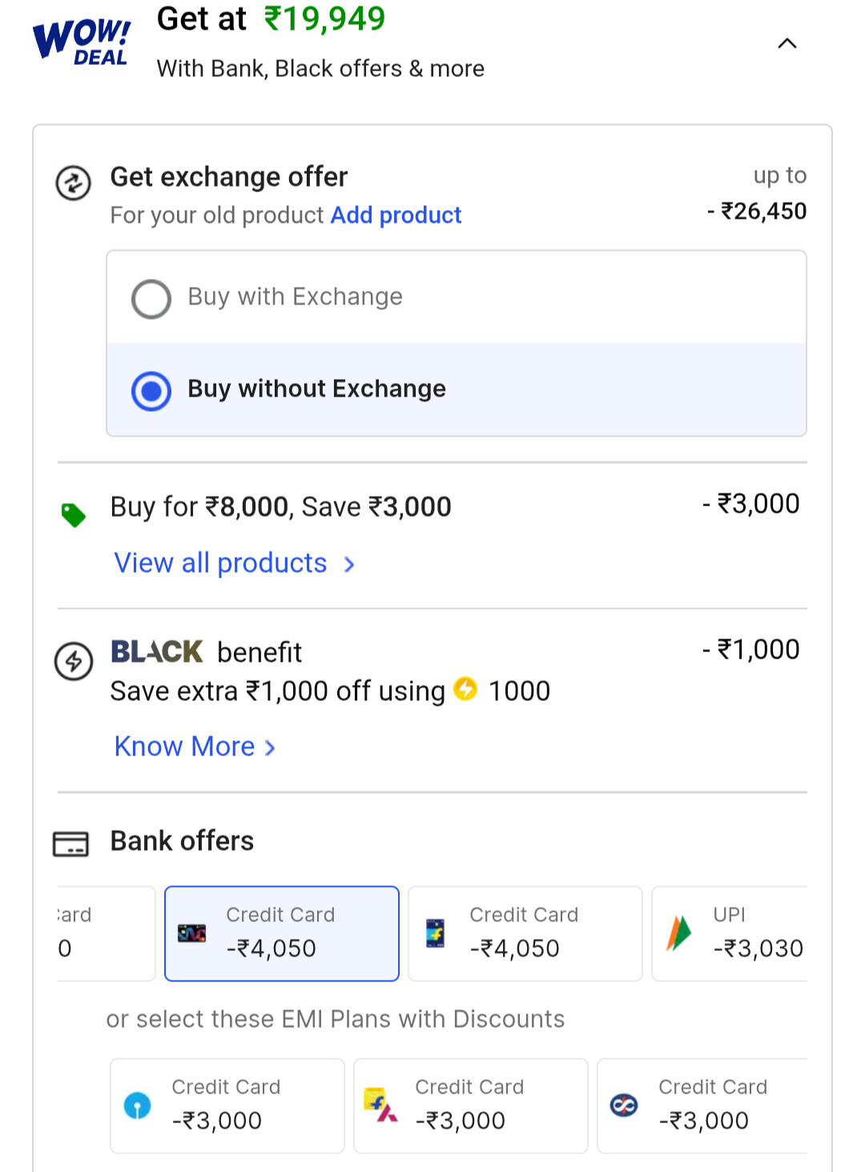Open View all products link
865x1172 pixels.
click(x=220, y=562)
